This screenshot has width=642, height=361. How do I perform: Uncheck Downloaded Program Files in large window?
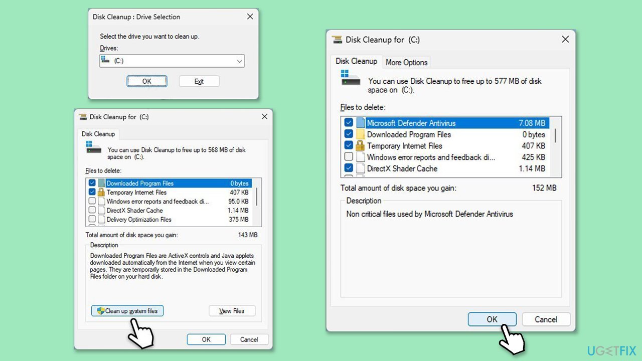(x=349, y=134)
